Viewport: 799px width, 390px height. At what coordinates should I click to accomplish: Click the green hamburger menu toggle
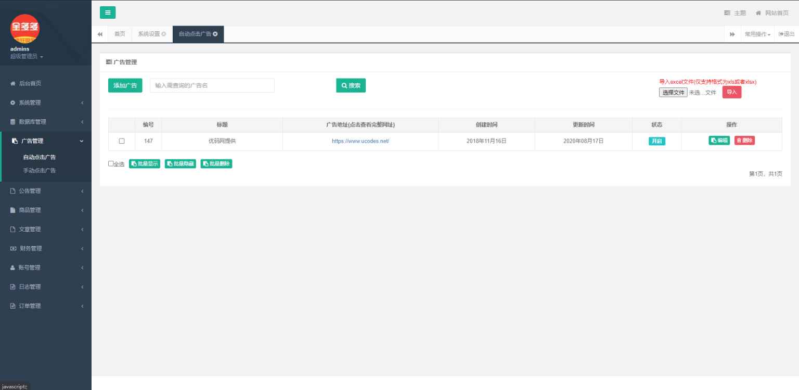pyautogui.click(x=108, y=12)
